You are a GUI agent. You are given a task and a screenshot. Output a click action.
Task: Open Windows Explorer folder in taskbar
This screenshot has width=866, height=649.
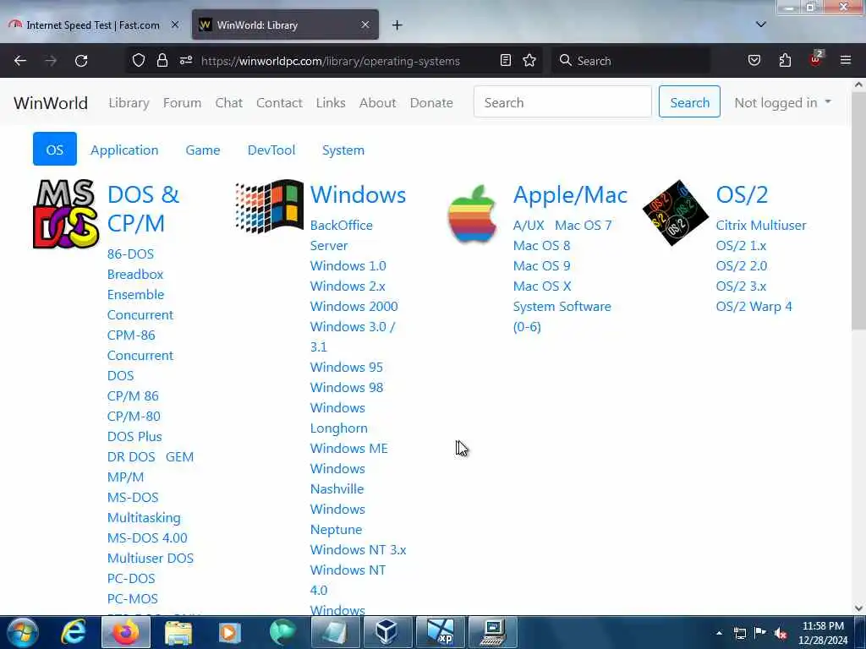click(178, 632)
